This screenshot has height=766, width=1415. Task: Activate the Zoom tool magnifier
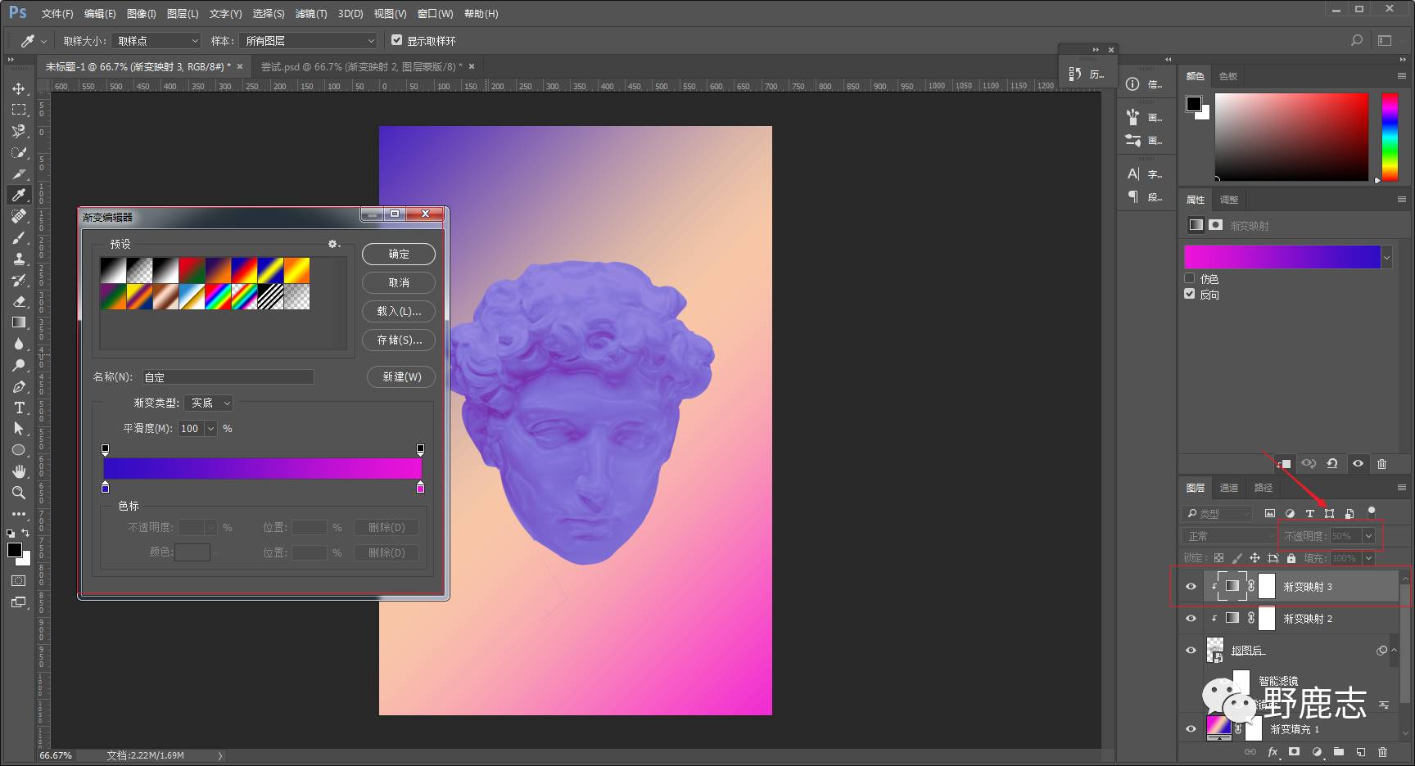[19, 493]
